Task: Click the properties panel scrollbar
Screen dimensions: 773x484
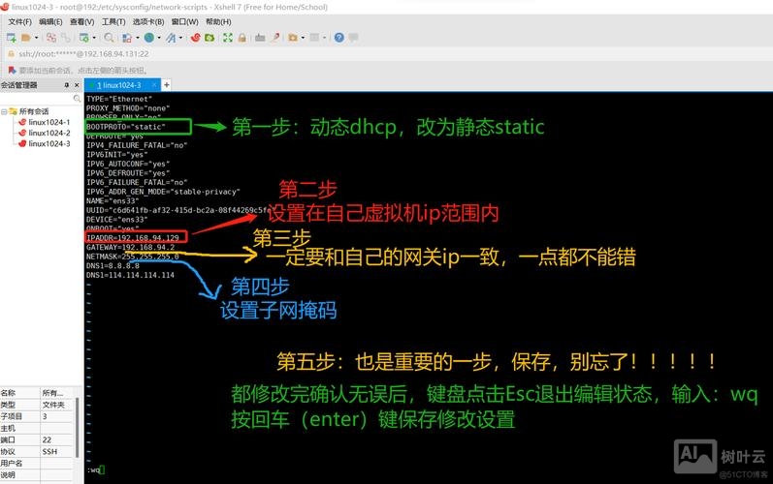Action: coord(77,428)
